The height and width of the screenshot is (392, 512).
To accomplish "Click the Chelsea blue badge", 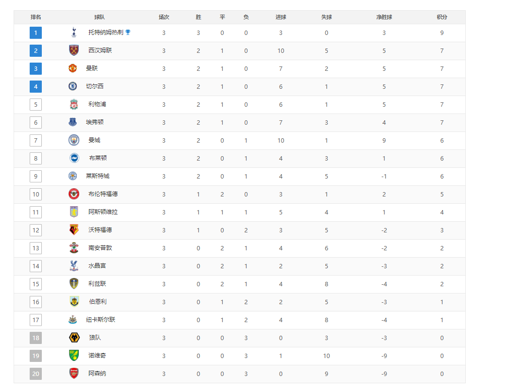I will tap(72, 86).
